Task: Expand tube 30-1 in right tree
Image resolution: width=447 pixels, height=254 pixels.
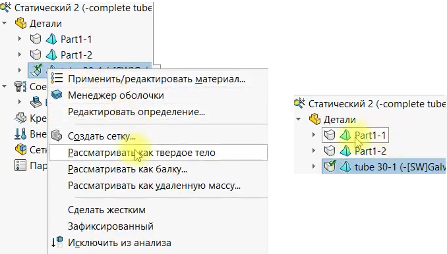Action: [x=314, y=166]
